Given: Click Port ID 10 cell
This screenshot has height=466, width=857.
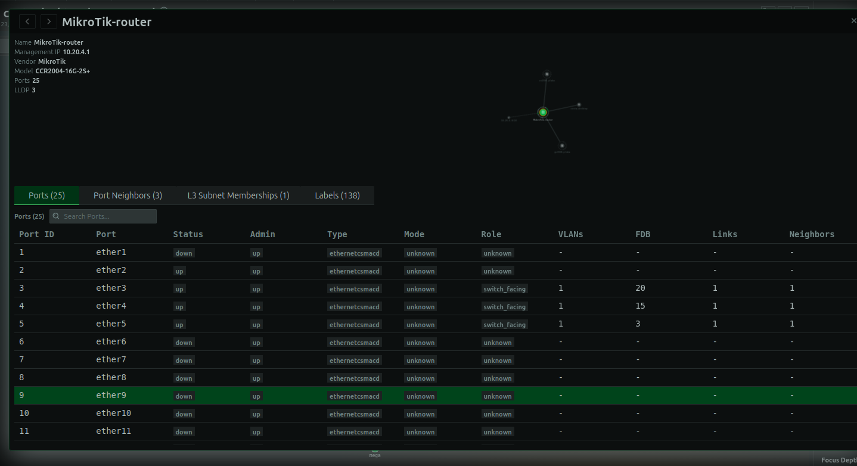Looking at the screenshot, I should [24, 413].
